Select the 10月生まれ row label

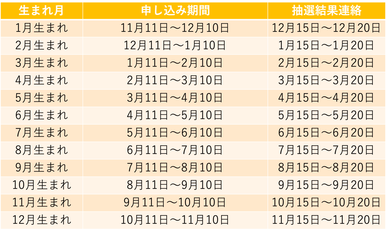(x=42, y=185)
